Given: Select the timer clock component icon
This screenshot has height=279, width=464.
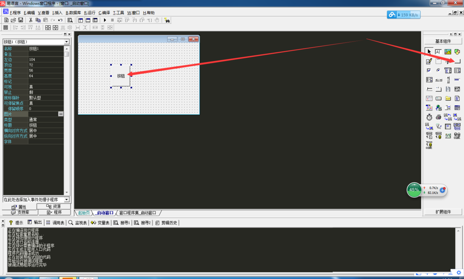Looking at the screenshot, I should [429, 117].
